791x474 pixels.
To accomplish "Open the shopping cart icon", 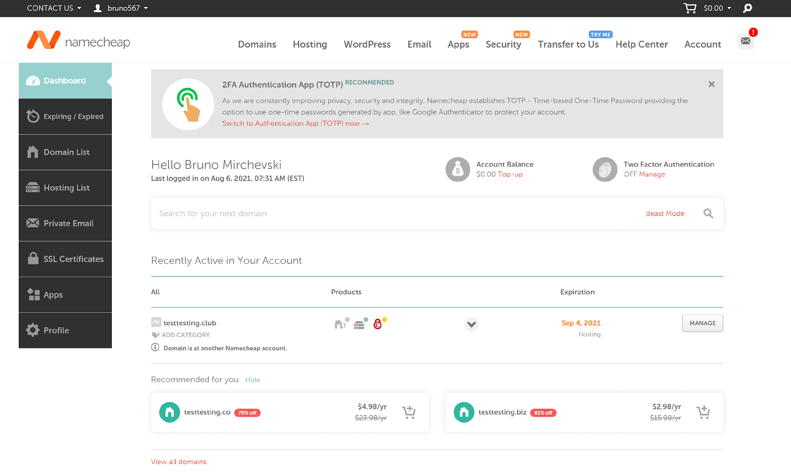I will pos(690,8).
